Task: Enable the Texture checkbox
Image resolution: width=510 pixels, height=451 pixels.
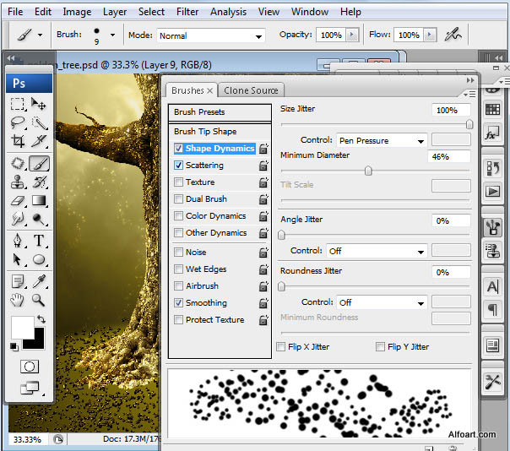Action: pos(178,182)
